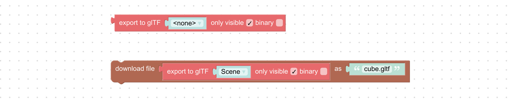Select the download file block label

click(135, 69)
